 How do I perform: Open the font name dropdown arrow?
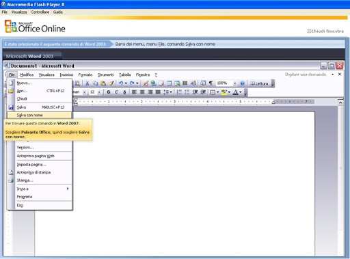pyautogui.click(x=84, y=92)
